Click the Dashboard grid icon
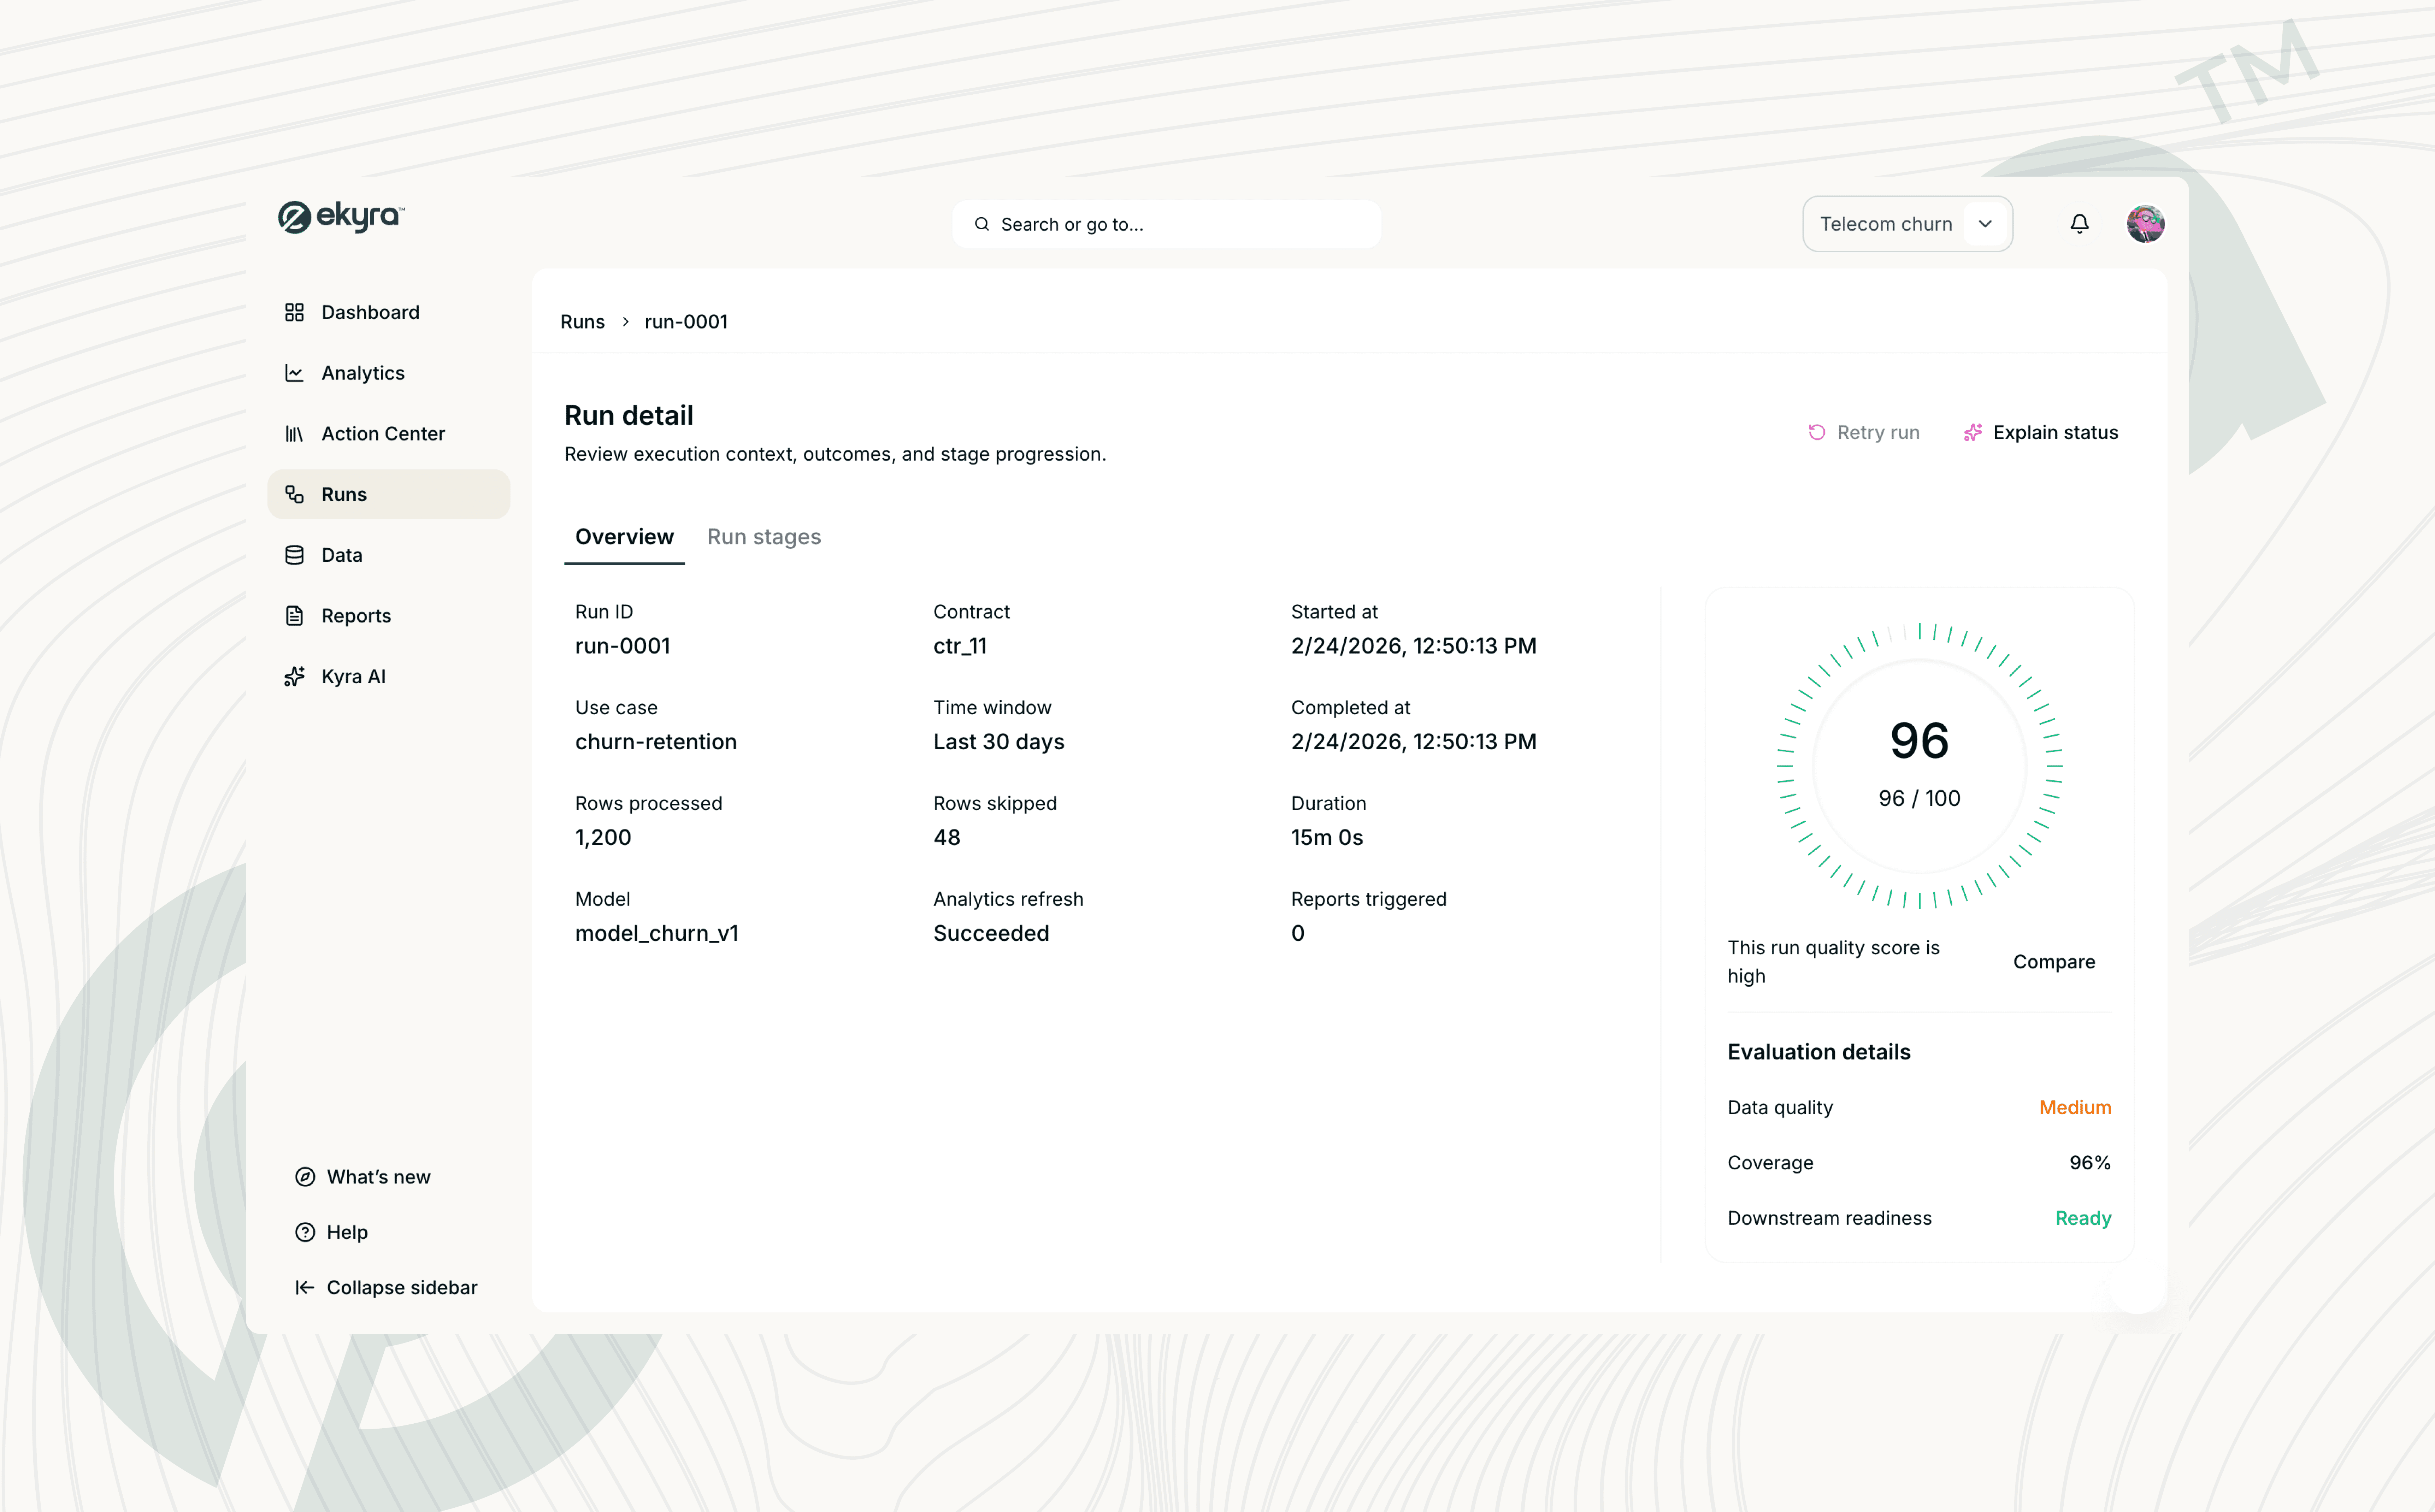Viewport: 2435px width, 1512px height. [x=294, y=312]
